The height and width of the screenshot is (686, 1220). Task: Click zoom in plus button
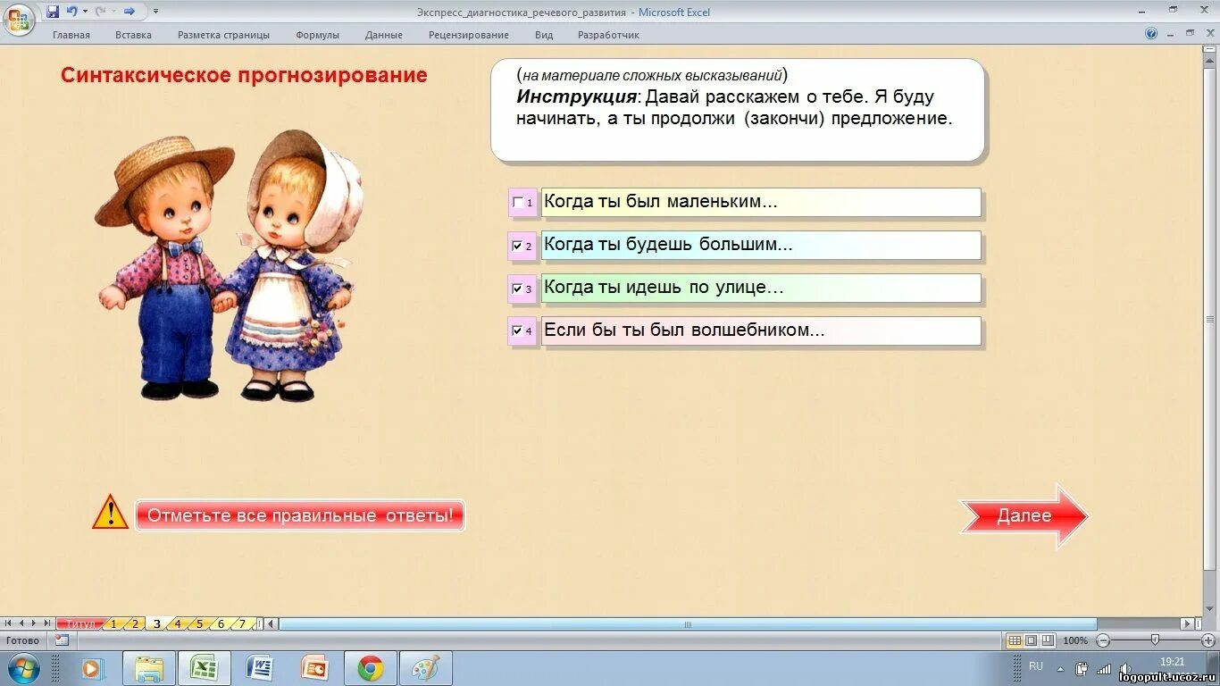(x=1208, y=640)
